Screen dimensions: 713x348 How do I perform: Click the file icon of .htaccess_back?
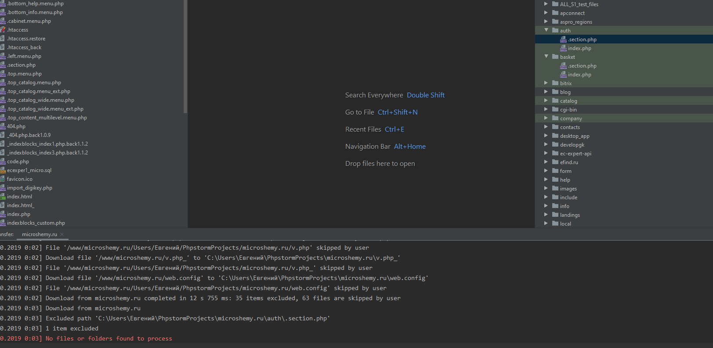[x=3, y=47]
